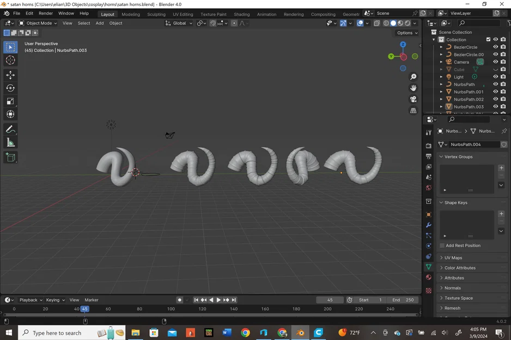Switch to the Shading workspace tab
The image size is (511, 340).
pos(241,14)
